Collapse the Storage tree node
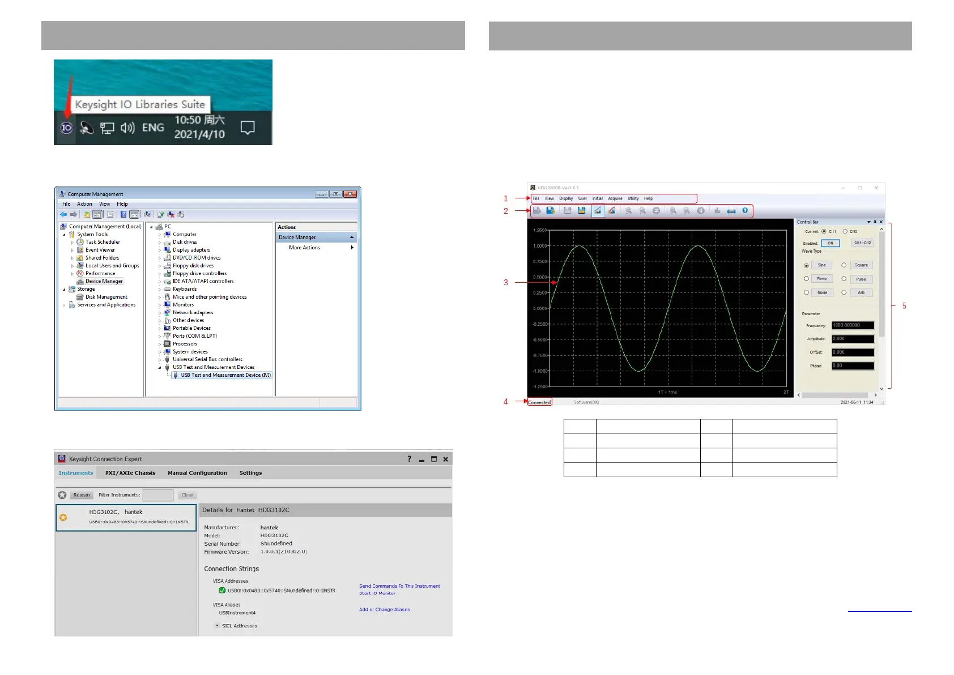The height and width of the screenshot is (675, 954). point(64,289)
